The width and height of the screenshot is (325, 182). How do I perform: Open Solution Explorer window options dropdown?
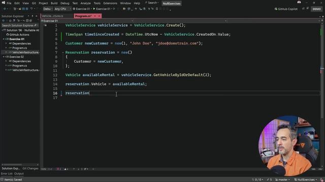[28, 16]
